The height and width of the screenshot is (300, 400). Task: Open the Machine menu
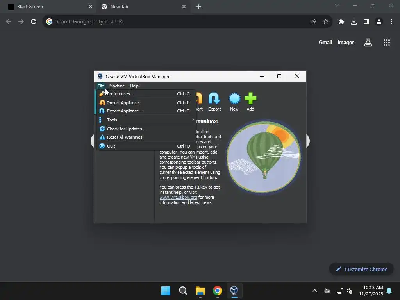(x=117, y=86)
